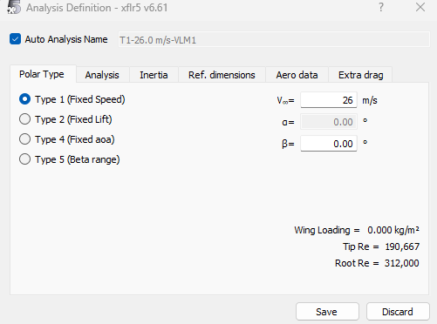437x324 pixels.
Task: Click the xflr5 application icon
Action: click(14, 7)
